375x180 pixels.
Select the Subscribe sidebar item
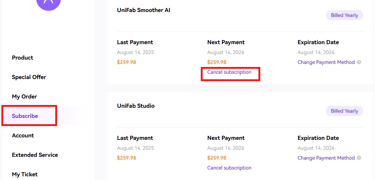click(25, 116)
